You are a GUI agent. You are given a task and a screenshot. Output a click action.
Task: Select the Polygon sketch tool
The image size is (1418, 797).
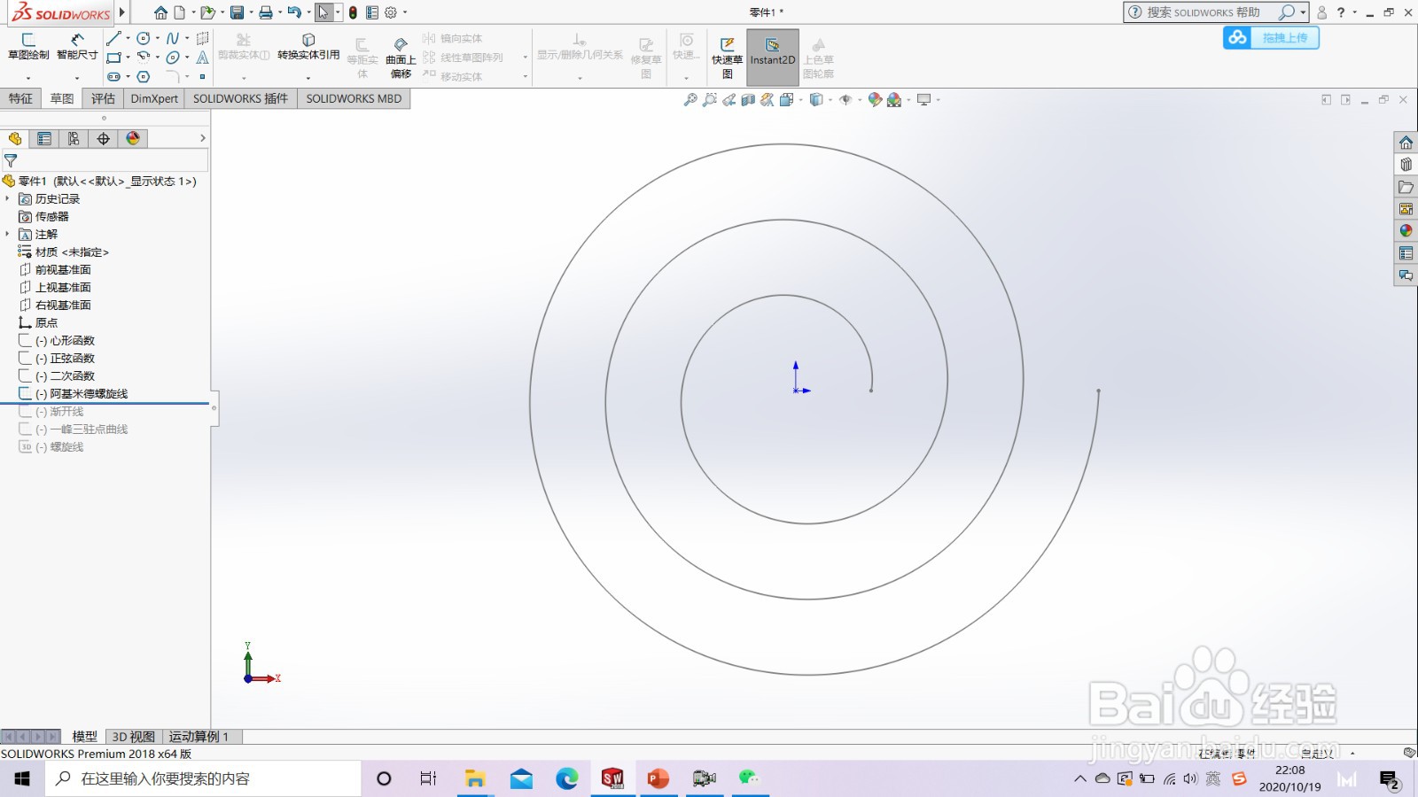[144, 77]
